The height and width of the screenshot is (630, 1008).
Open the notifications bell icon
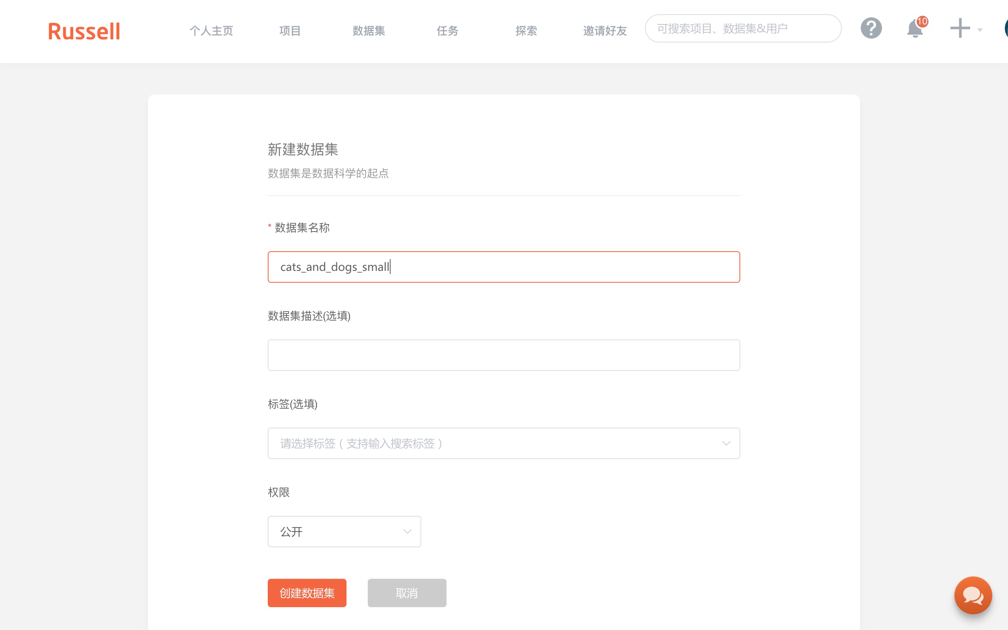[914, 30]
